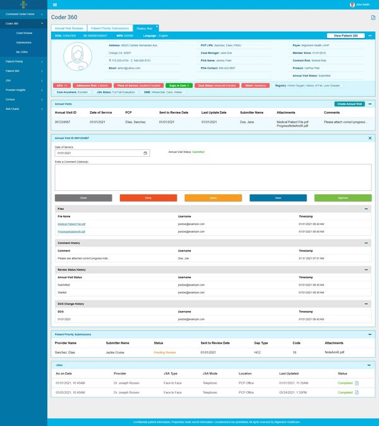Click Completed status for 01/01/2021 JSA
The height and width of the screenshot is (426, 379).
pos(345,383)
